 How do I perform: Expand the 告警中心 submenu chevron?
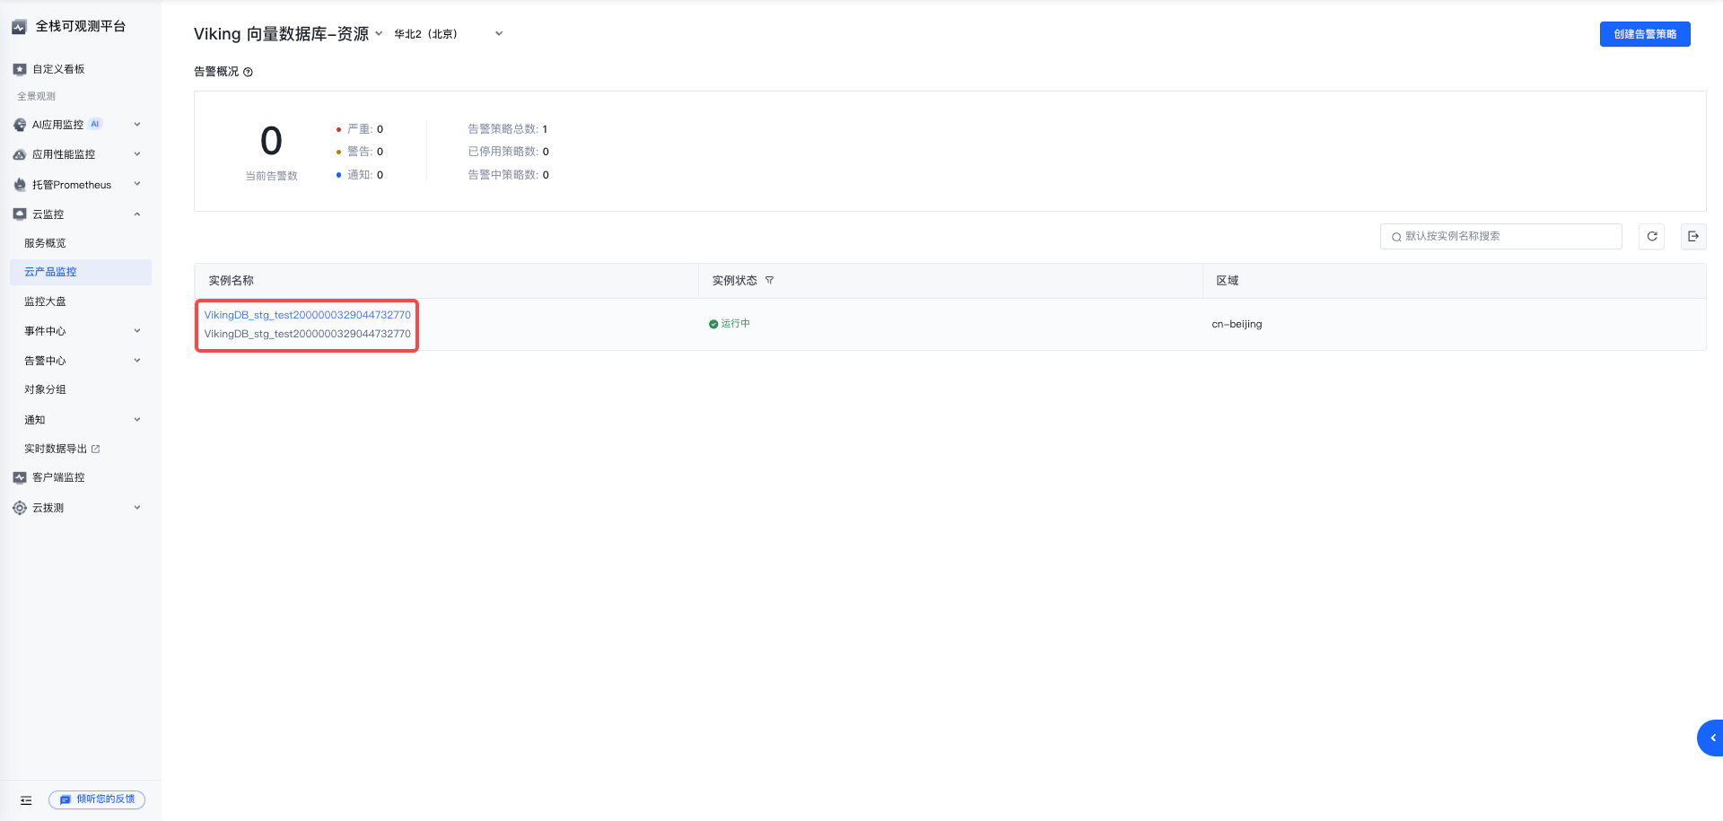tap(137, 361)
